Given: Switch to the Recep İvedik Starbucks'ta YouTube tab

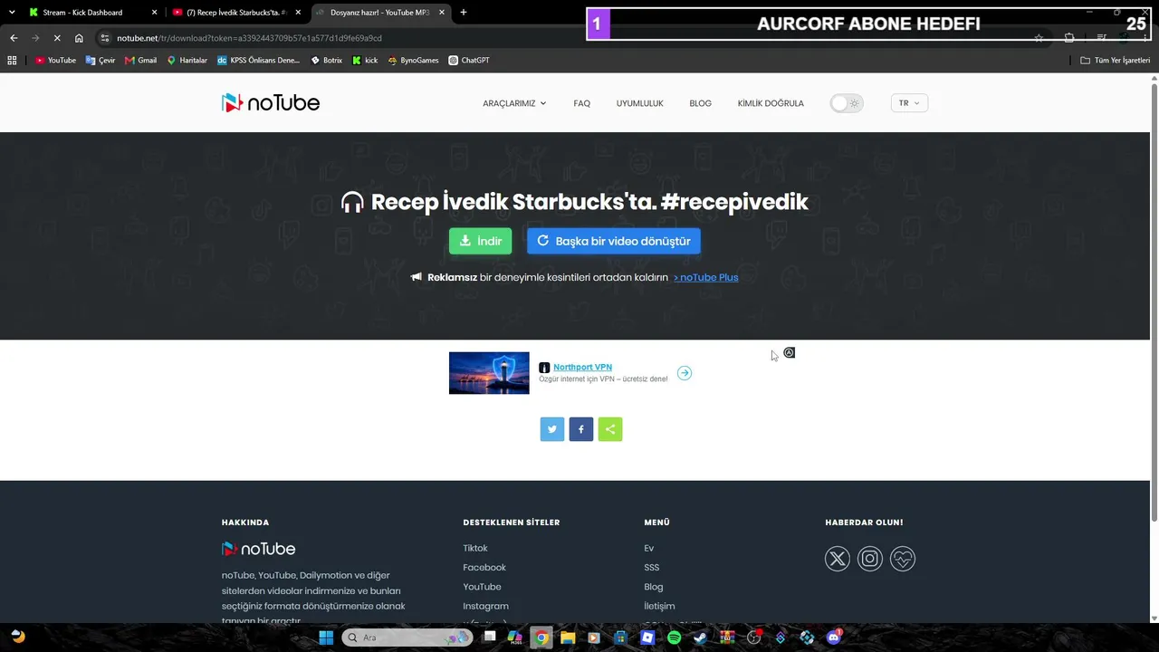Looking at the screenshot, I should (x=235, y=13).
